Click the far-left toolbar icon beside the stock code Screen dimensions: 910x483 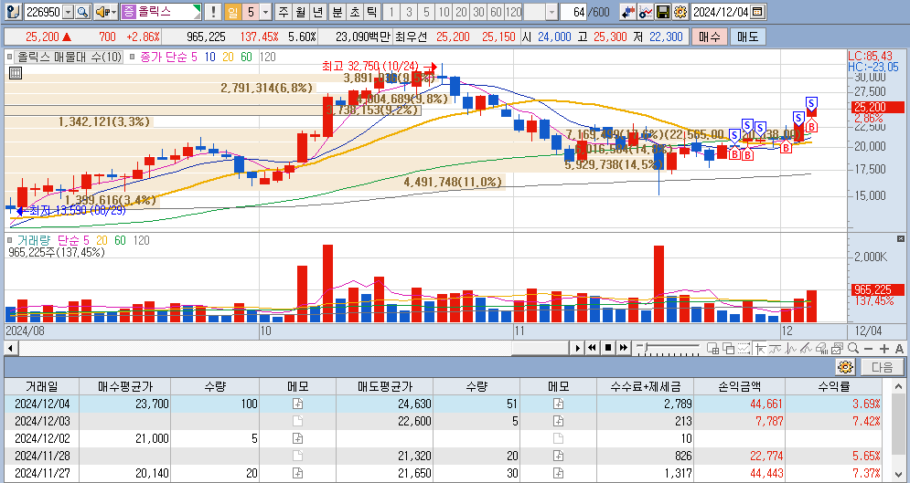(15, 12)
